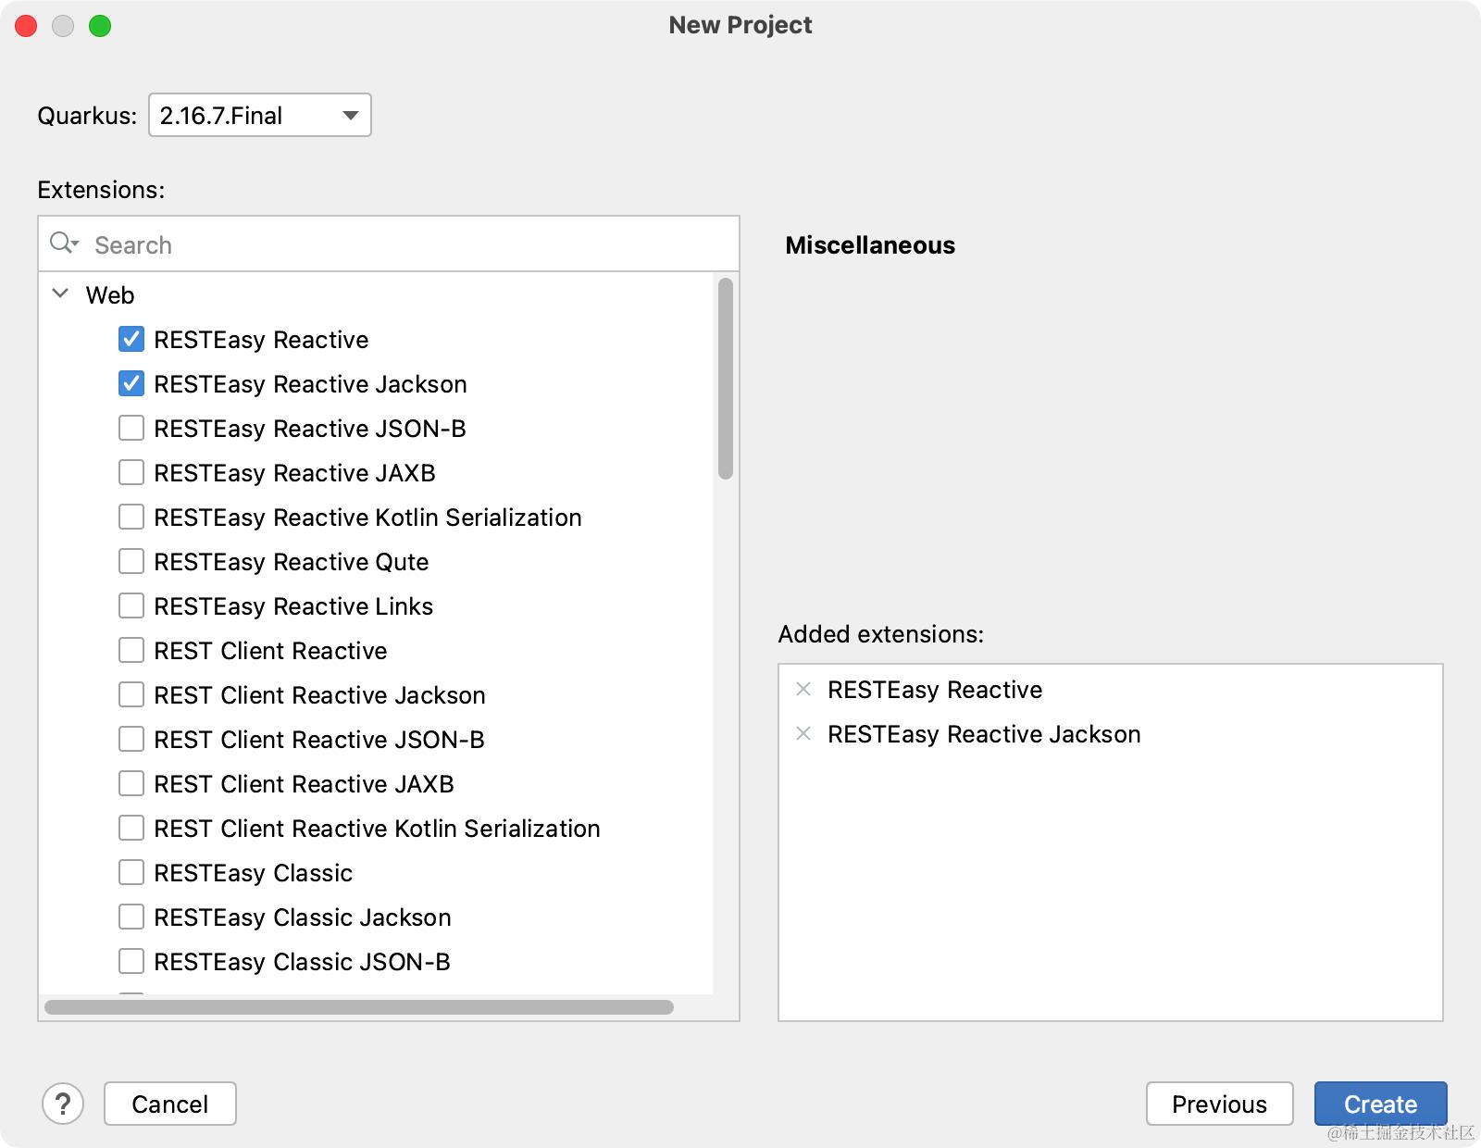This screenshot has height=1148, width=1481.
Task: Uncheck the RESTEasy Reactive checkbox
Action: pyautogui.click(x=131, y=340)
